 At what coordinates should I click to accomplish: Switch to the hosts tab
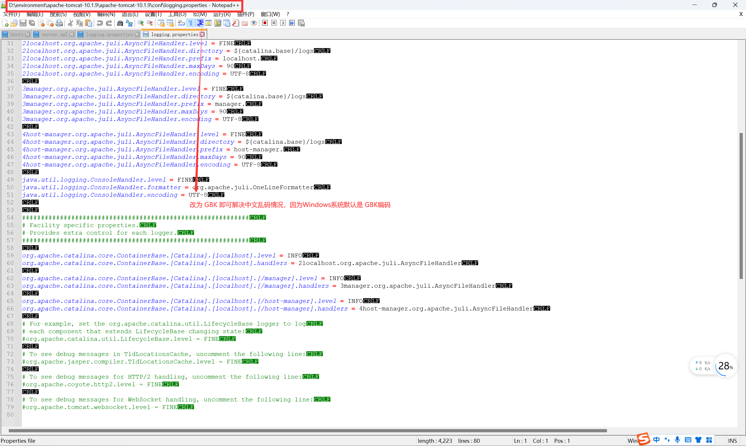click(17, 35)
